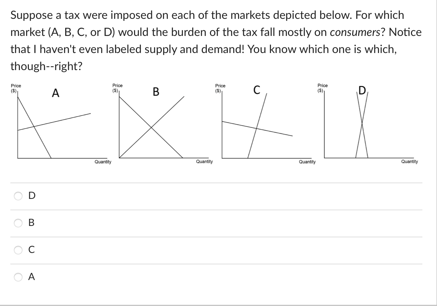Click the Quantity axis label on graph B
The height and width of the screenshot is (306, 437).
tap(204, 162)
